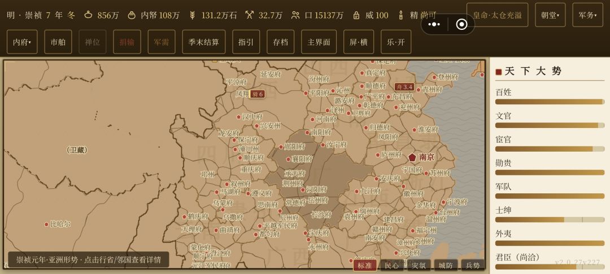Viewport: 610px width, 274px height.
Task: Expand the 内府 dropdown menu
Action: [22, 42]
